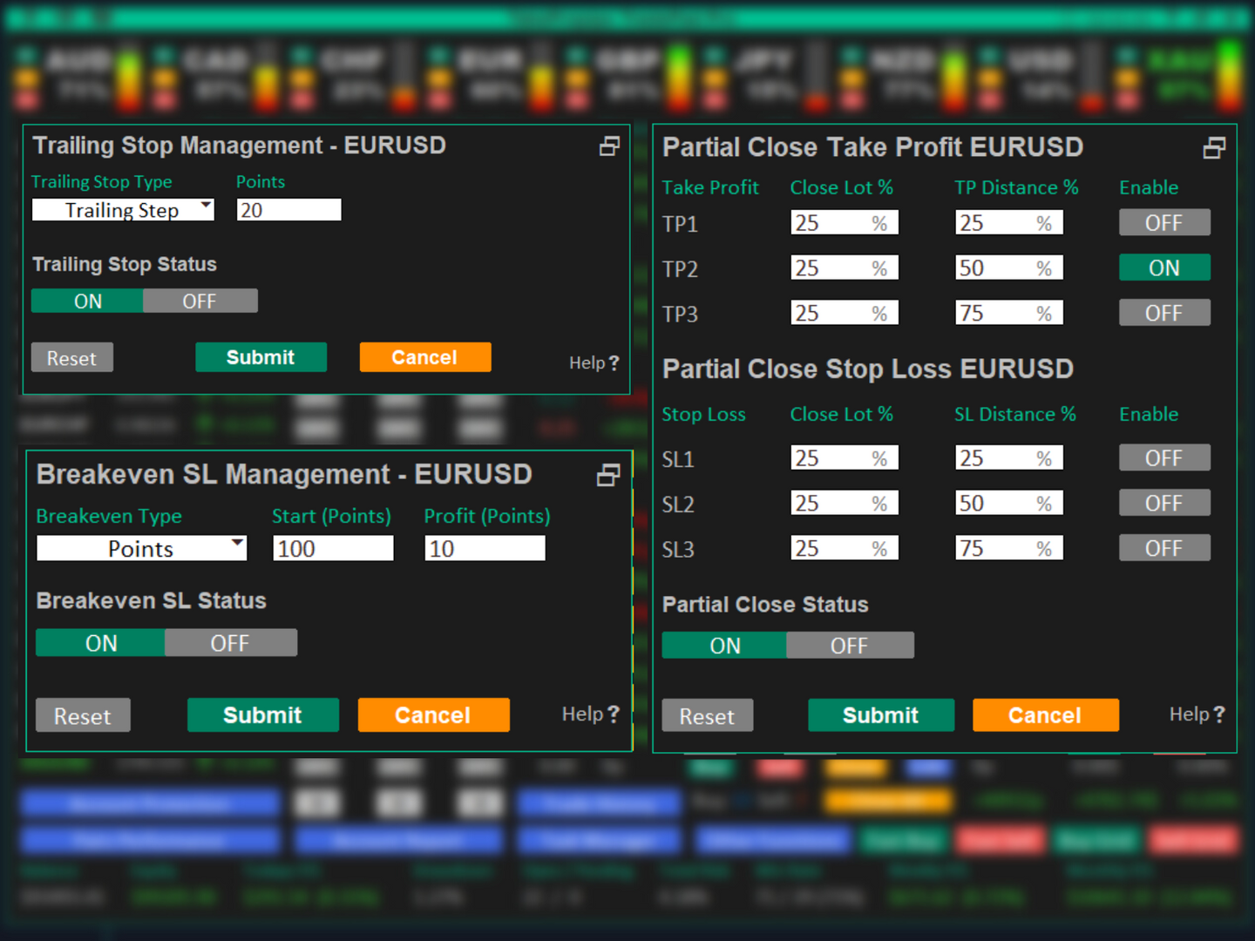Viewport: 1255px width, 941px height.
Task: Click the pop-out icon on Breakeven SL Management
Action: [608, 475]
